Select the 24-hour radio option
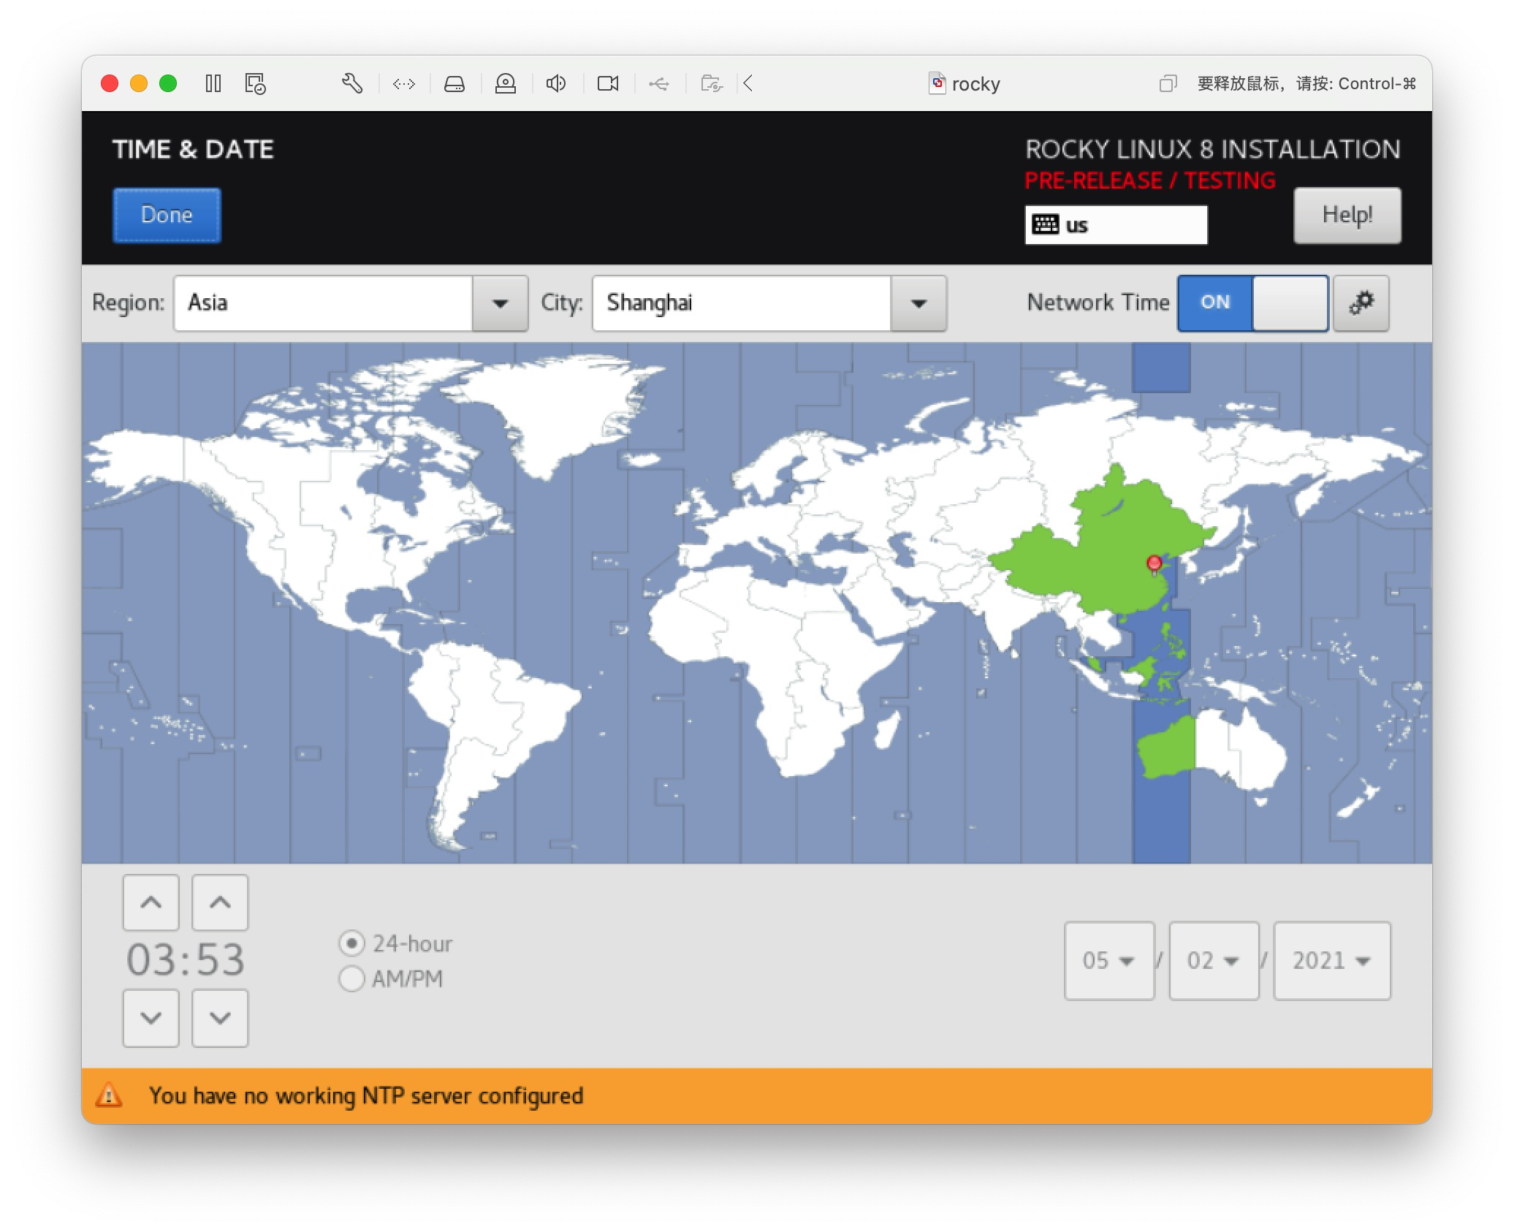The image size is (1514, 1232). pos(352,943)
